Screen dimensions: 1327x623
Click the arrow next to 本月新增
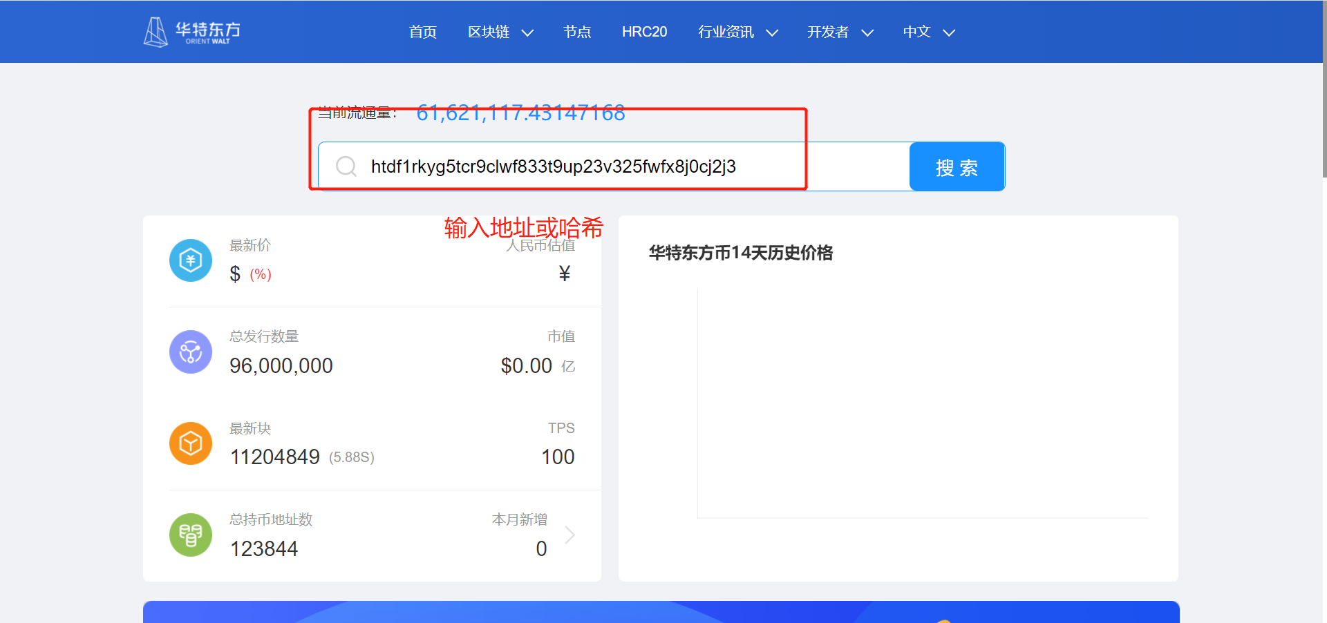pos(570,535)
